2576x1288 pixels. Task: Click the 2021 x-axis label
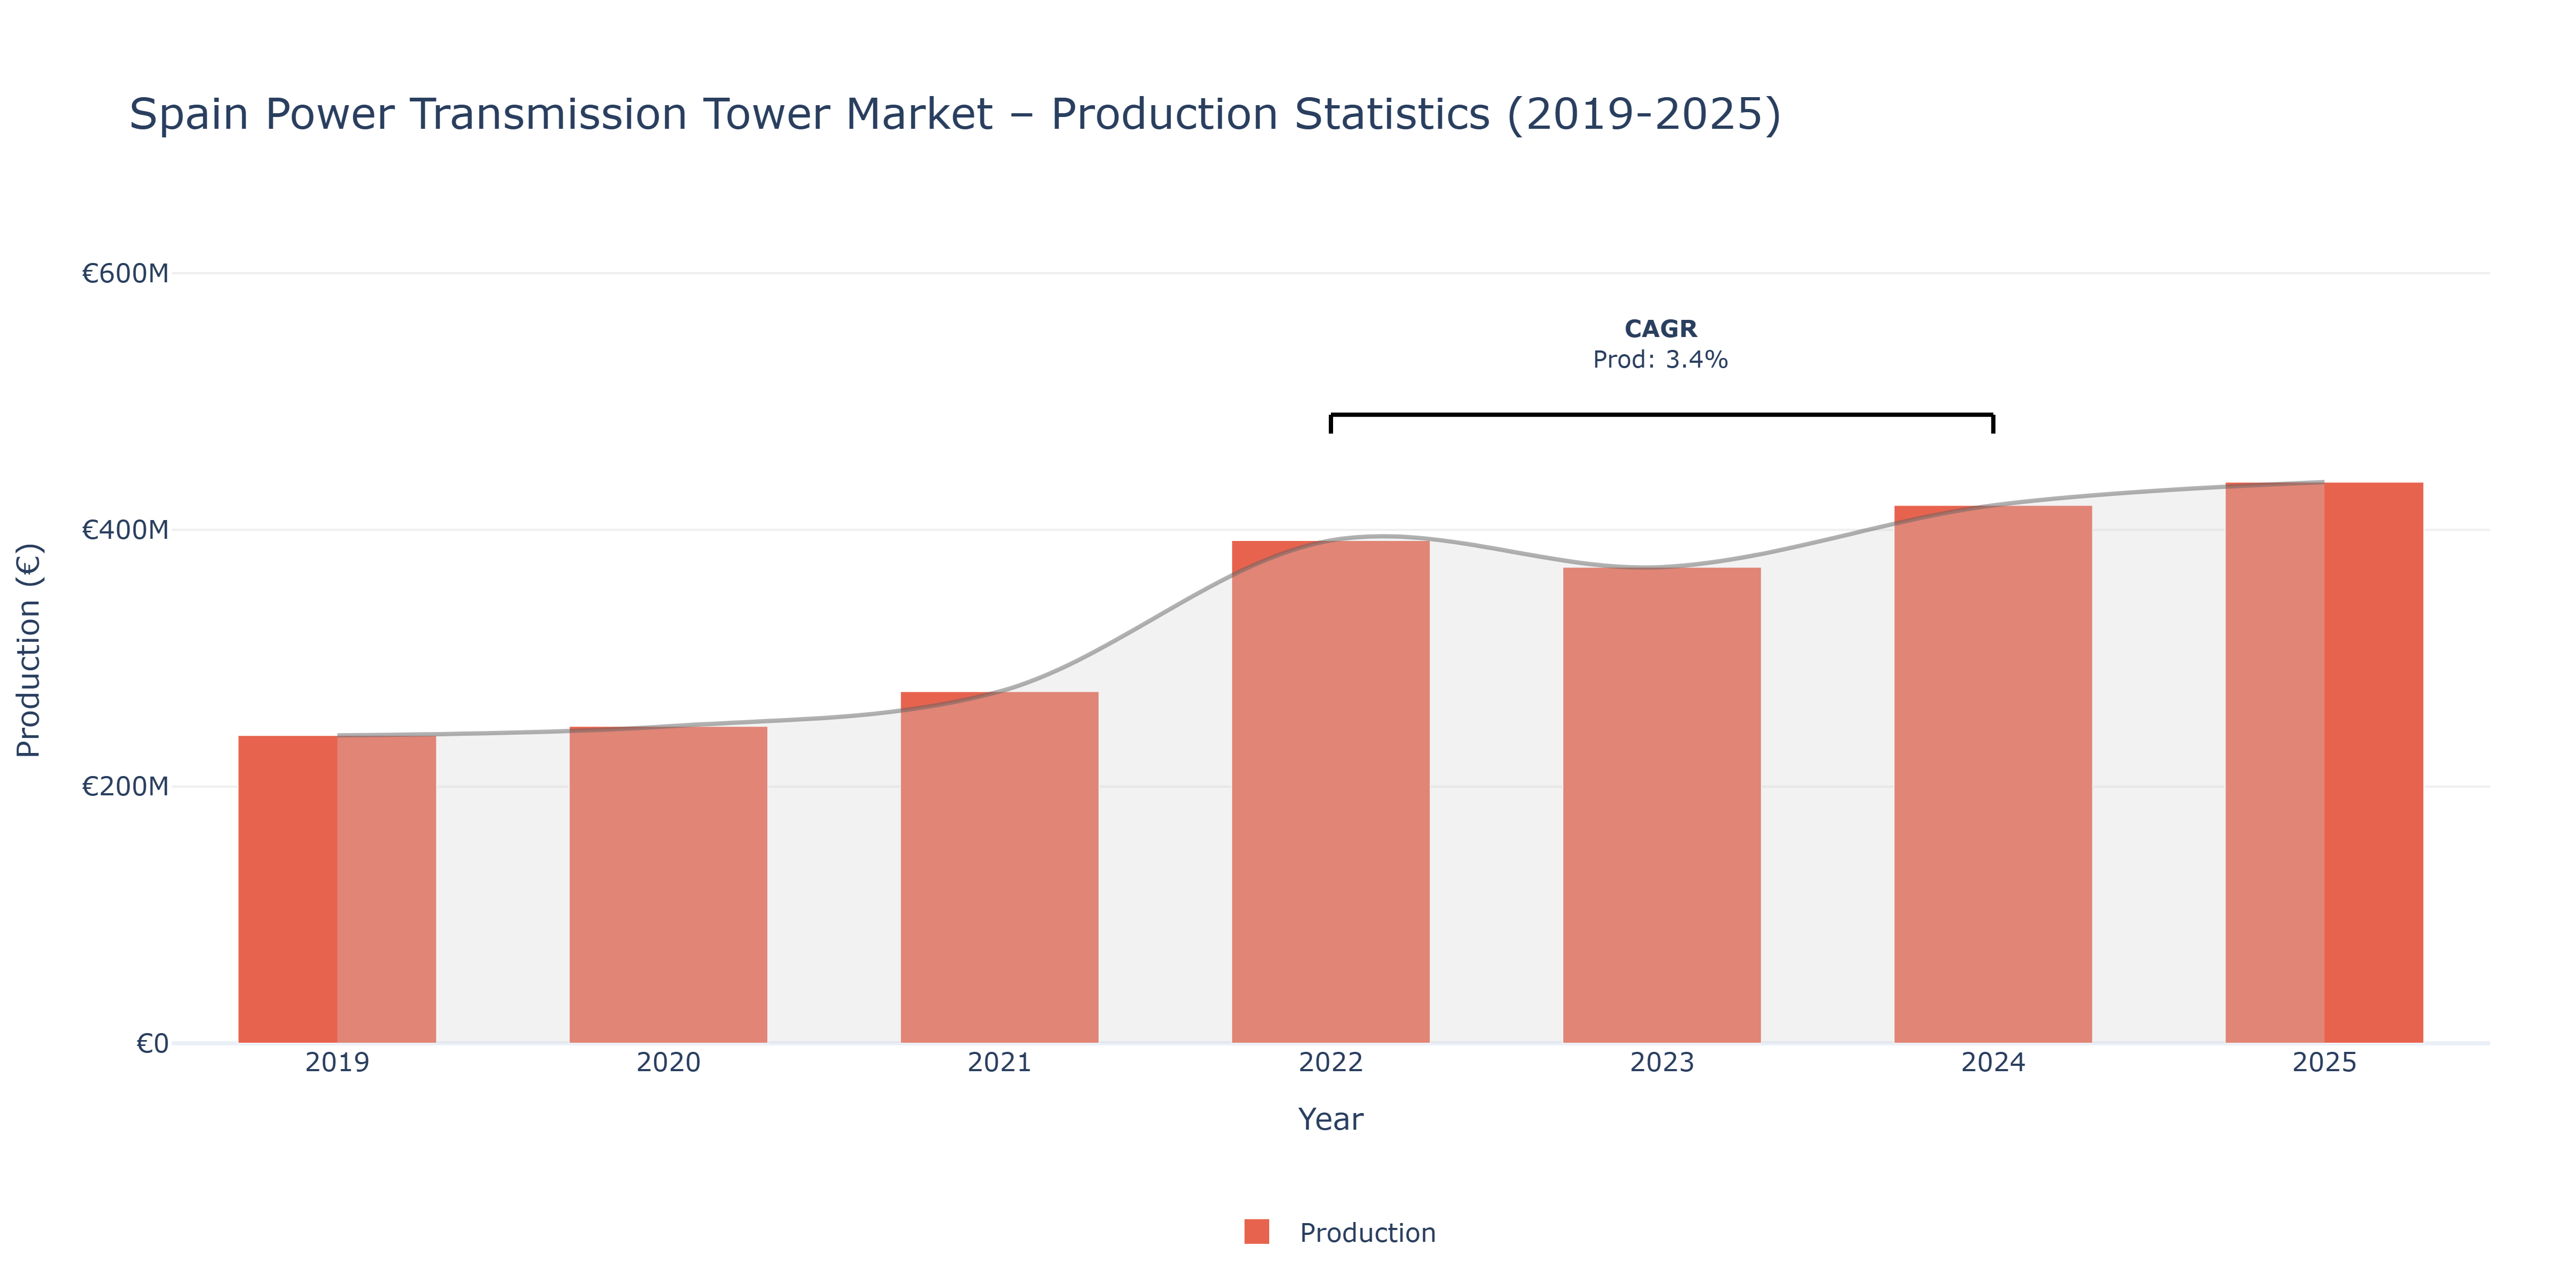pyautogui.click(x=999, y=1062)
